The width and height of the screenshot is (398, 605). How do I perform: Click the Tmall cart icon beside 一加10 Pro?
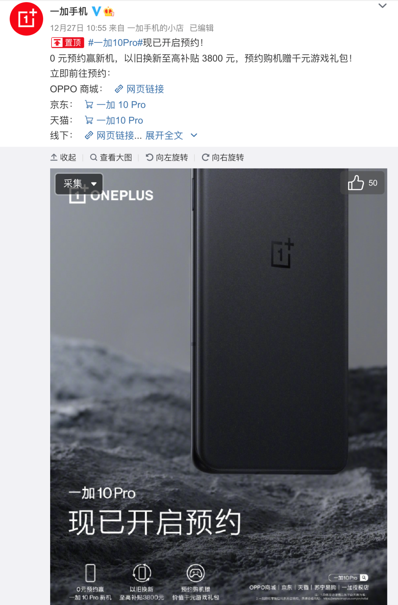pyautogui.click(x=89, y=120)
